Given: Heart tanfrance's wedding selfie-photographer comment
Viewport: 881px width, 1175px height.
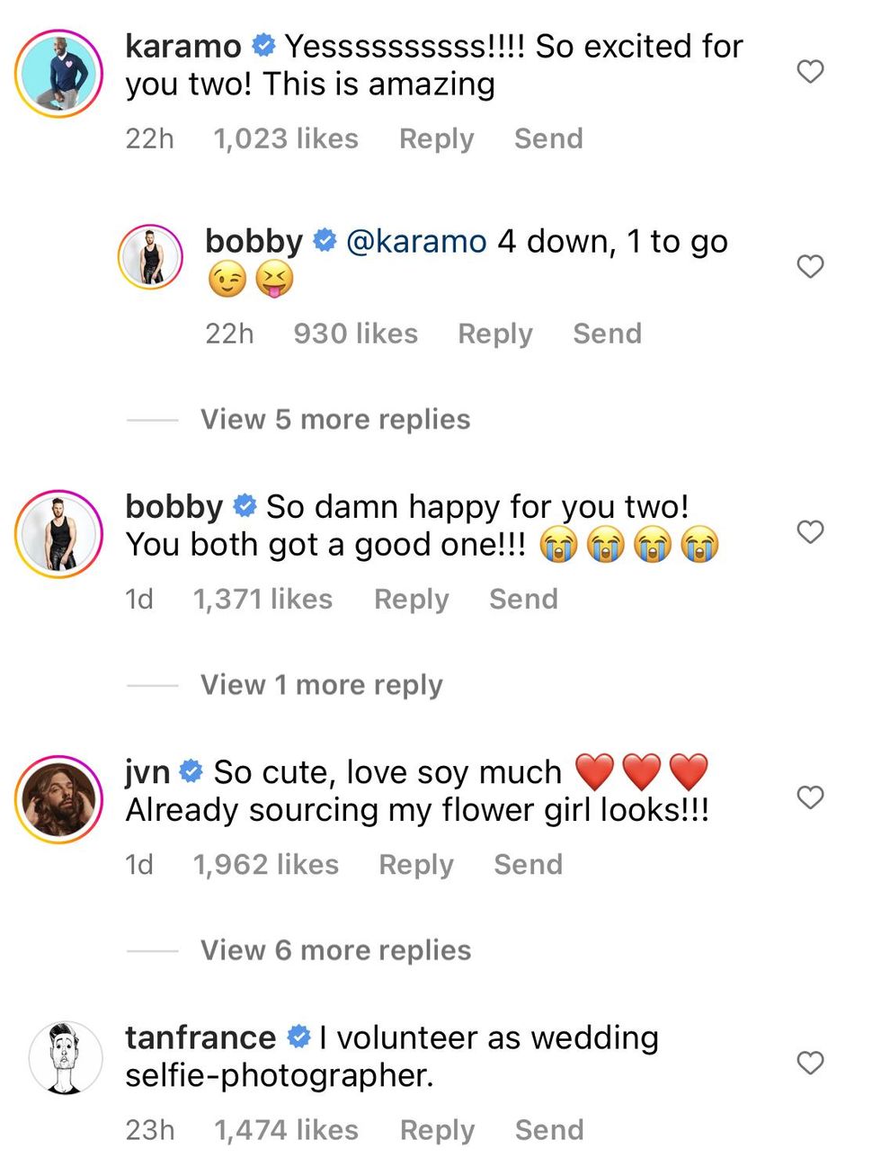Looking at the screenshot, I should click(810, 1063).
